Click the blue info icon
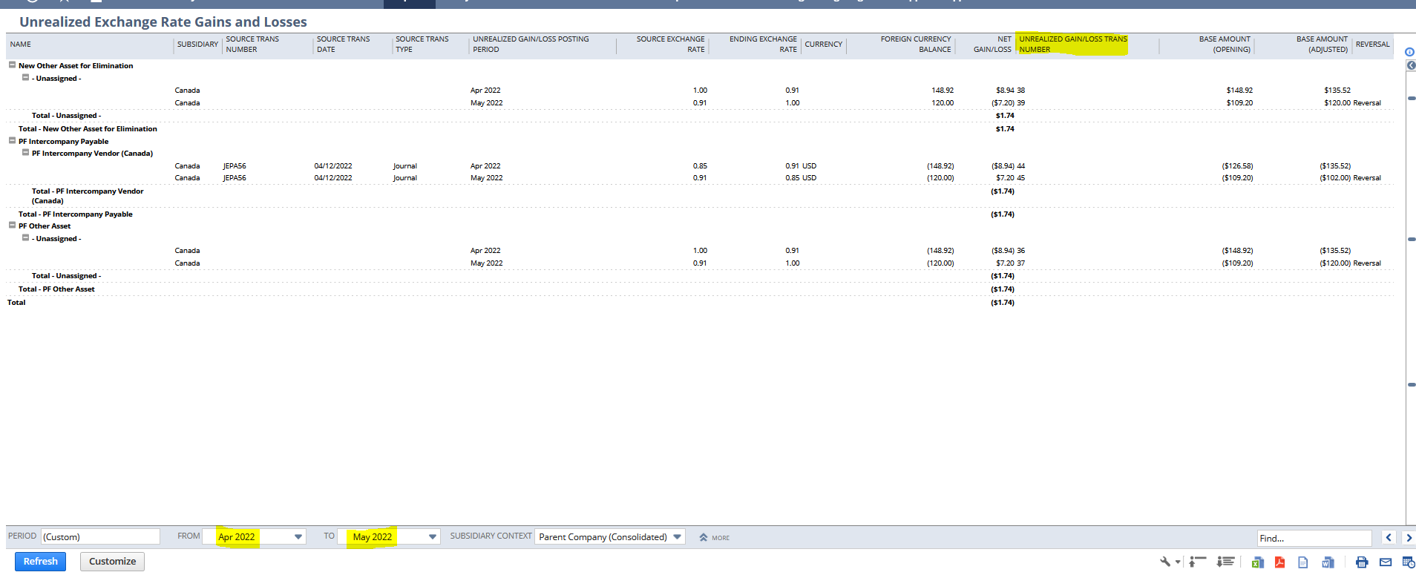This screenshot has height=575, width=1416. 1410,52
